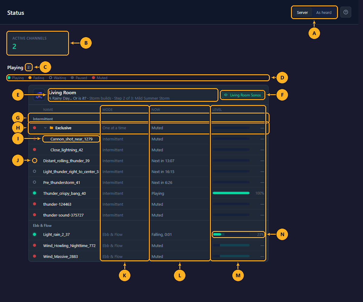Click the level bar for Light_rain_2_37
The image size is (363, 302).
click(x=231, y=234)
